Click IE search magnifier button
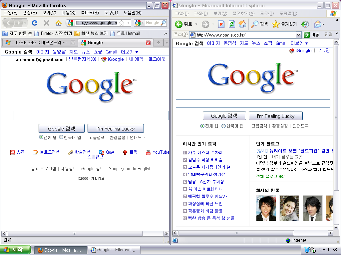 click(259, 24)
